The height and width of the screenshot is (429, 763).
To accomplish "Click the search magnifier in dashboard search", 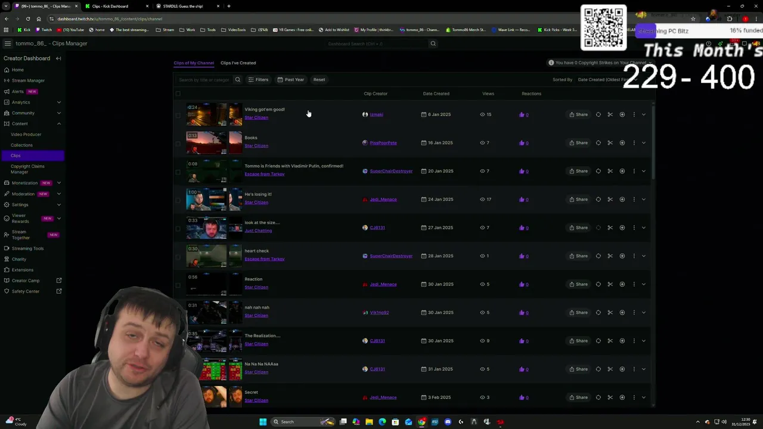I will click(x=433, y=43).
